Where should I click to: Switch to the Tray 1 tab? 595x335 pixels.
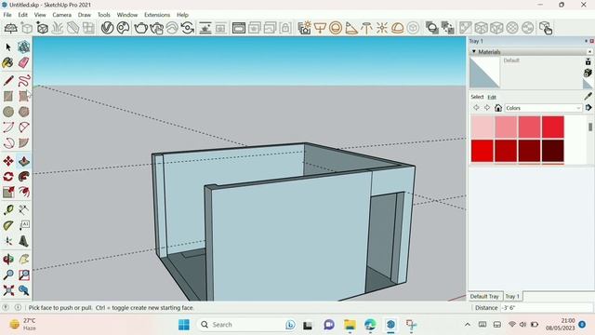(512, 296)
